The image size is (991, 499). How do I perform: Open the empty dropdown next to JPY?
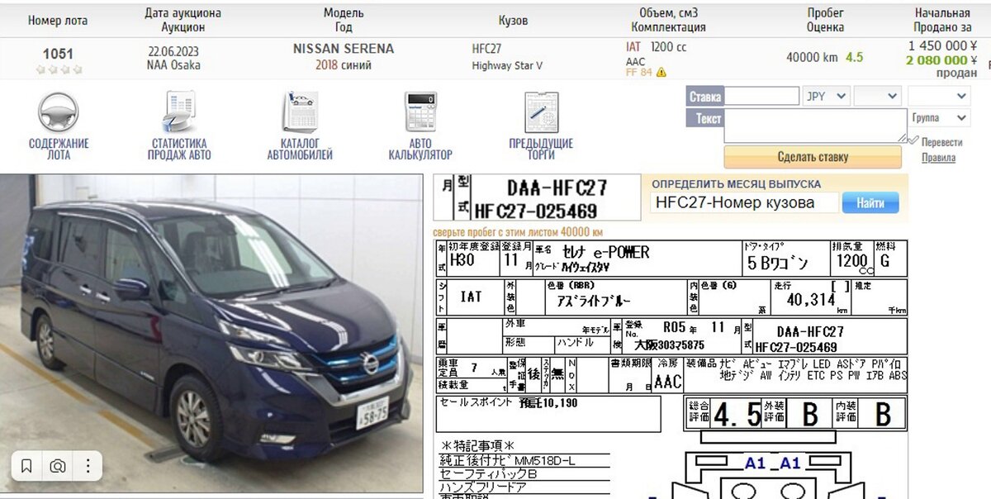(877, 96)
